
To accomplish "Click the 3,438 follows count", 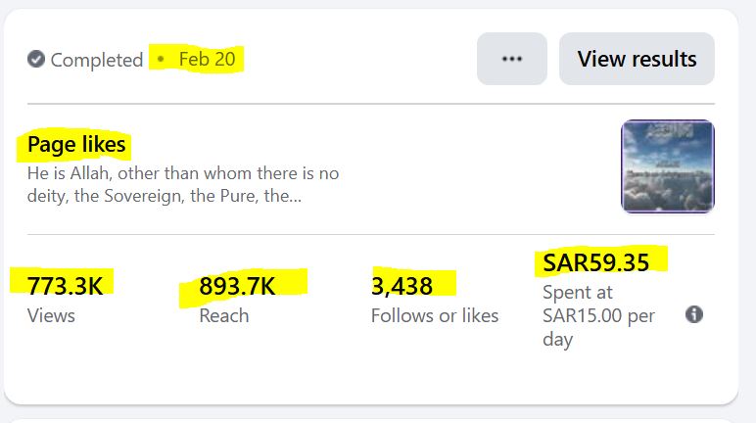I will click(401, 286).
